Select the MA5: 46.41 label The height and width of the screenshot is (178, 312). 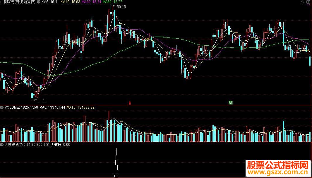[50, 2]
